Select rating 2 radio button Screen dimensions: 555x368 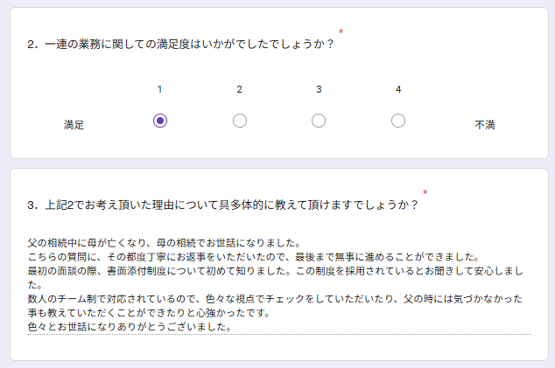click(x=240, y=121)
